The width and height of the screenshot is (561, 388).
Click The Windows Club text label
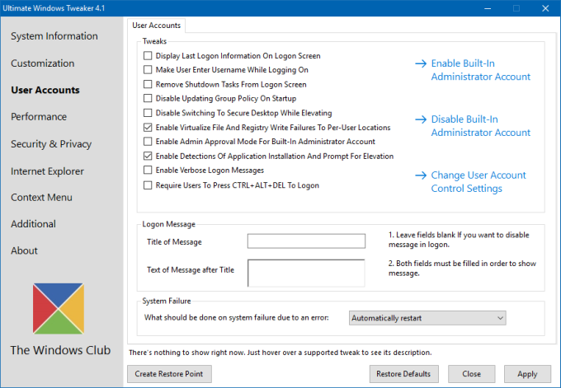pyautogui.click(x=60, y=350)
